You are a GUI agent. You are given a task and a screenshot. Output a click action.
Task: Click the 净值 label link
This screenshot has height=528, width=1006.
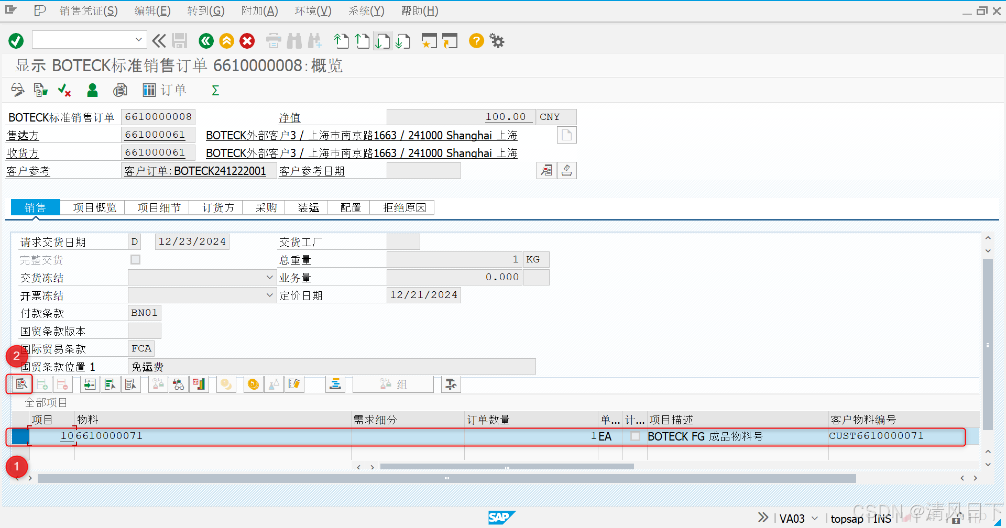pyautogui.click(x=290, y=118)
